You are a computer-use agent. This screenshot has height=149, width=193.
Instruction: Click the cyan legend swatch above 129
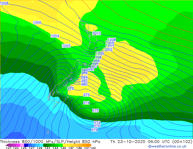(x=41, y=145)
